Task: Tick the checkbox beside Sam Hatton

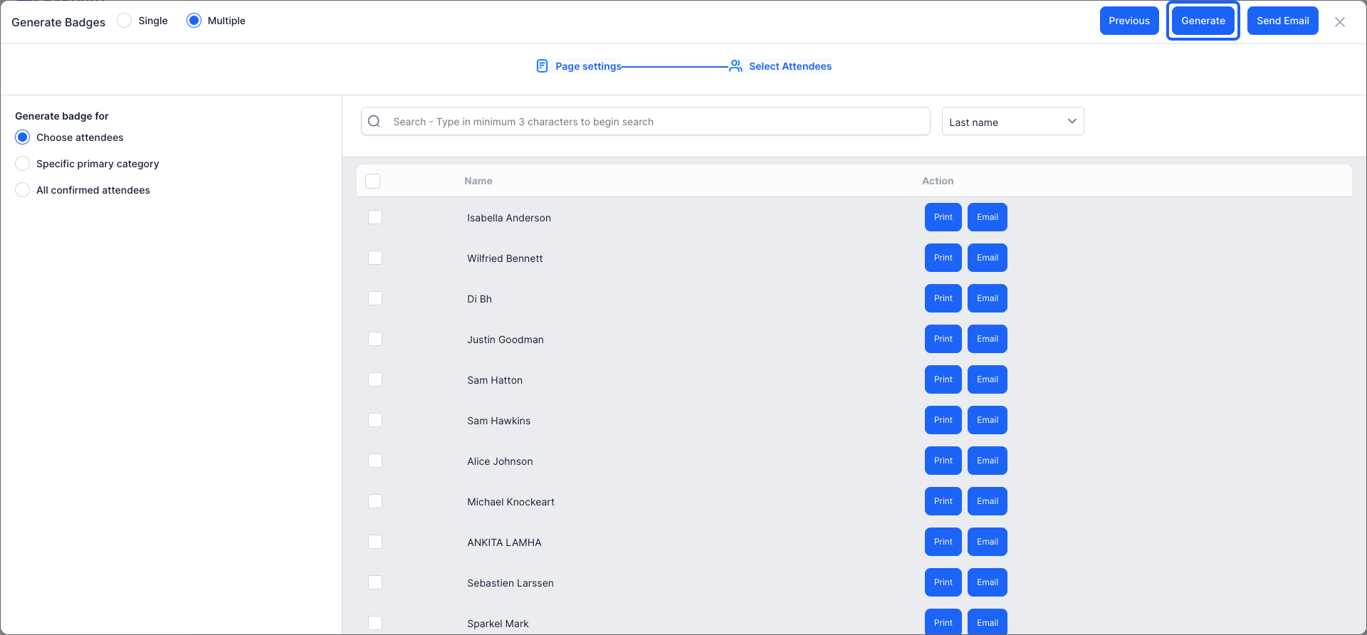Action: [375, 379]
